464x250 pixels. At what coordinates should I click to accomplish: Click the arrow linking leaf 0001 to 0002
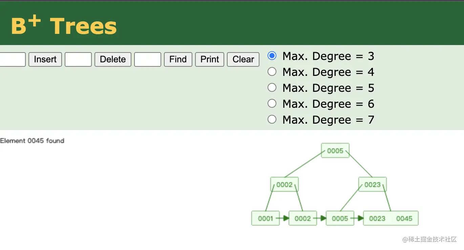click(x=284, y=218)
